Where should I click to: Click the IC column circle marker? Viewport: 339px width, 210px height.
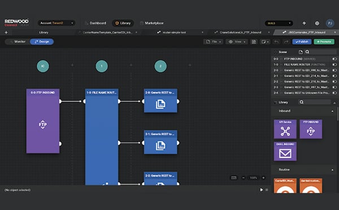(x=43, y=66)
